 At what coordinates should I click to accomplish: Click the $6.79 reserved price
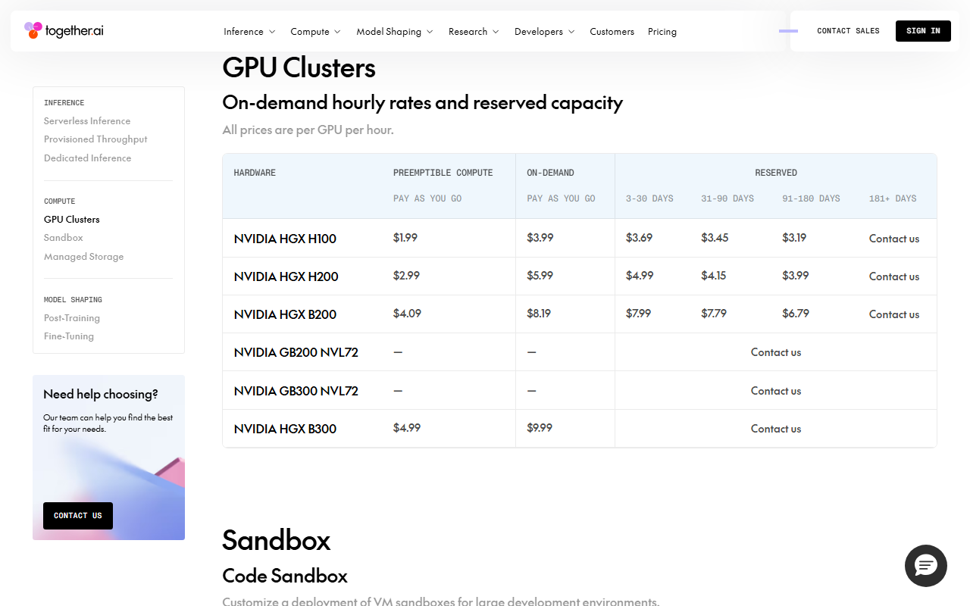click(x=795, y=314)
